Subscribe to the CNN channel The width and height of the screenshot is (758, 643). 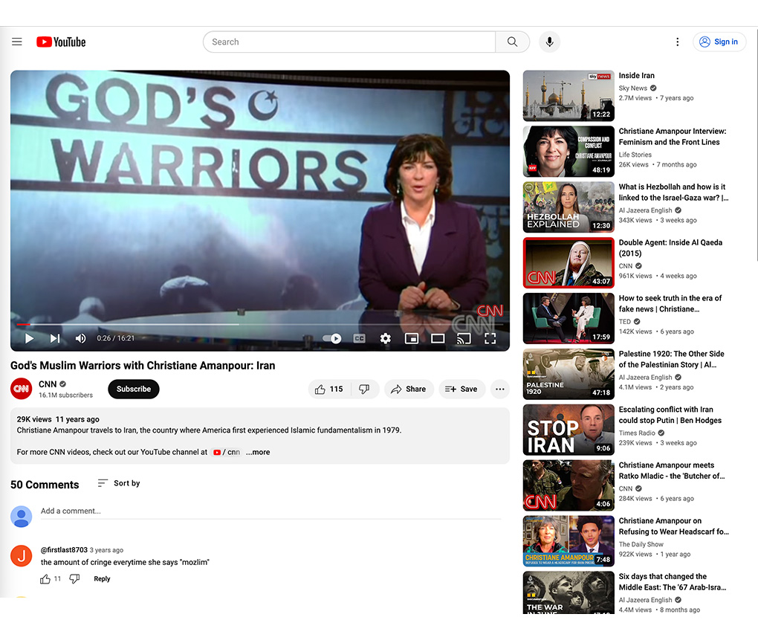[x=134, y=390]
